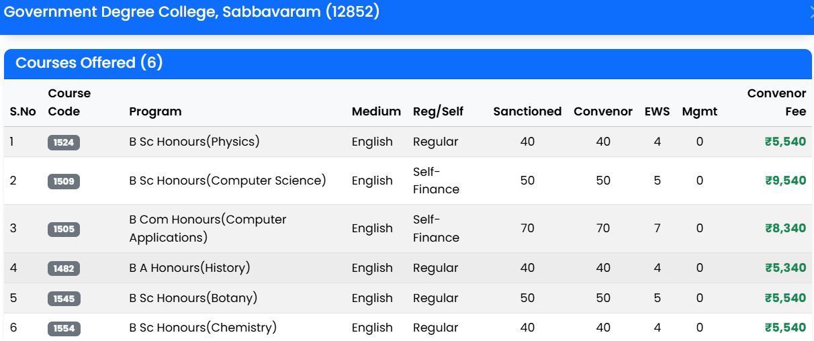Click course code badge 1505
Viewport: 814px width, 341px height.
coord(64,229)
